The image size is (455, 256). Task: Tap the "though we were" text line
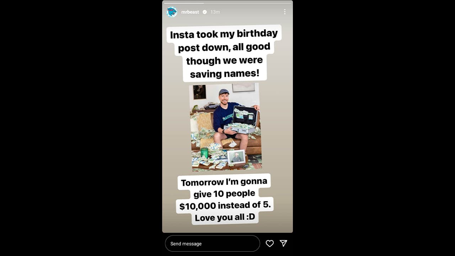tap(224, 60)
